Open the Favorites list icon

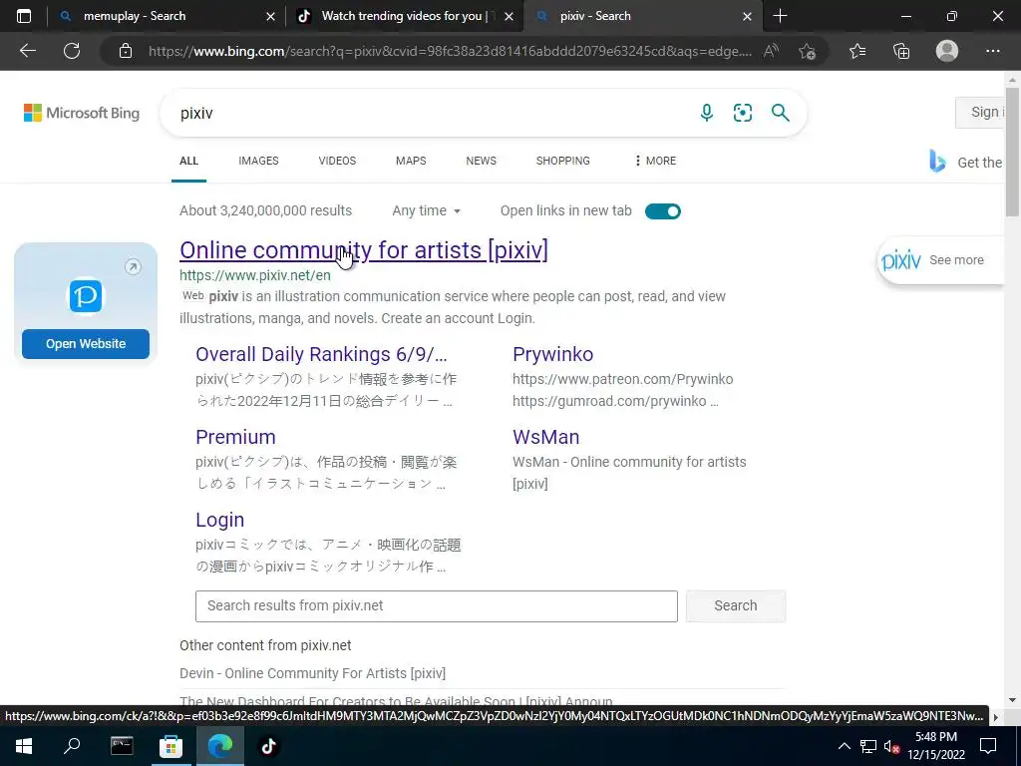click(857, 51)
